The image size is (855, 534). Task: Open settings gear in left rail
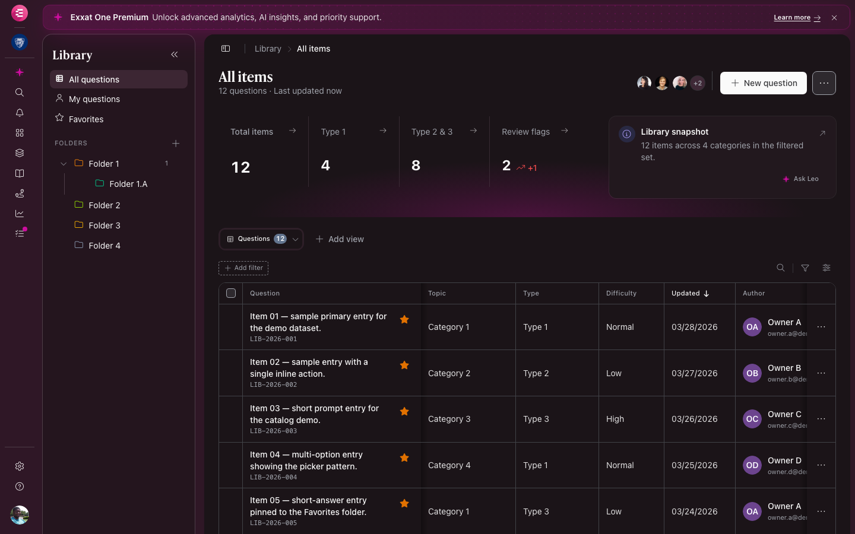click(x=20, y=466)
